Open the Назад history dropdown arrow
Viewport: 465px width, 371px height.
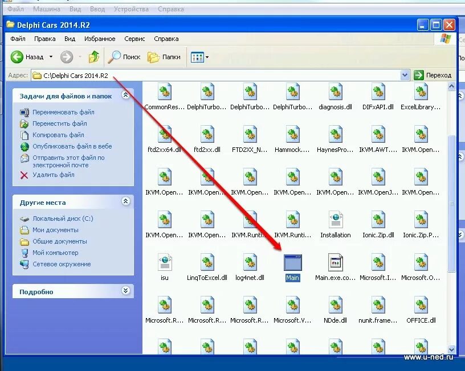pos(51,57)
